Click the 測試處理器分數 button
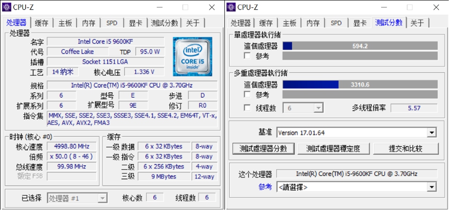 263,149
